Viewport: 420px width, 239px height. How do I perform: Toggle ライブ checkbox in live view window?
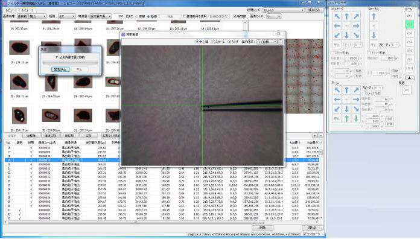(229, 42)
